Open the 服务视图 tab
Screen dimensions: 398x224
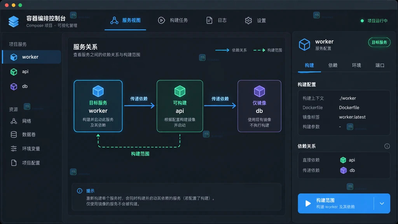click(x=126, y=20)
